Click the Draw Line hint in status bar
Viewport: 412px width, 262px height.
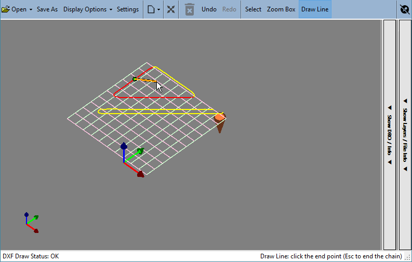(x=331, y=256)
